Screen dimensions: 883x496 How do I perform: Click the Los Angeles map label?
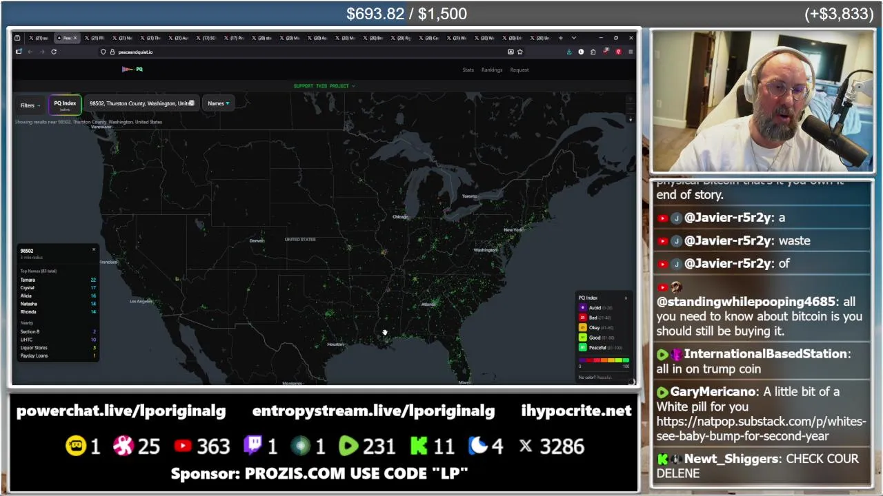pyautogui.click(x=141, y=301)
